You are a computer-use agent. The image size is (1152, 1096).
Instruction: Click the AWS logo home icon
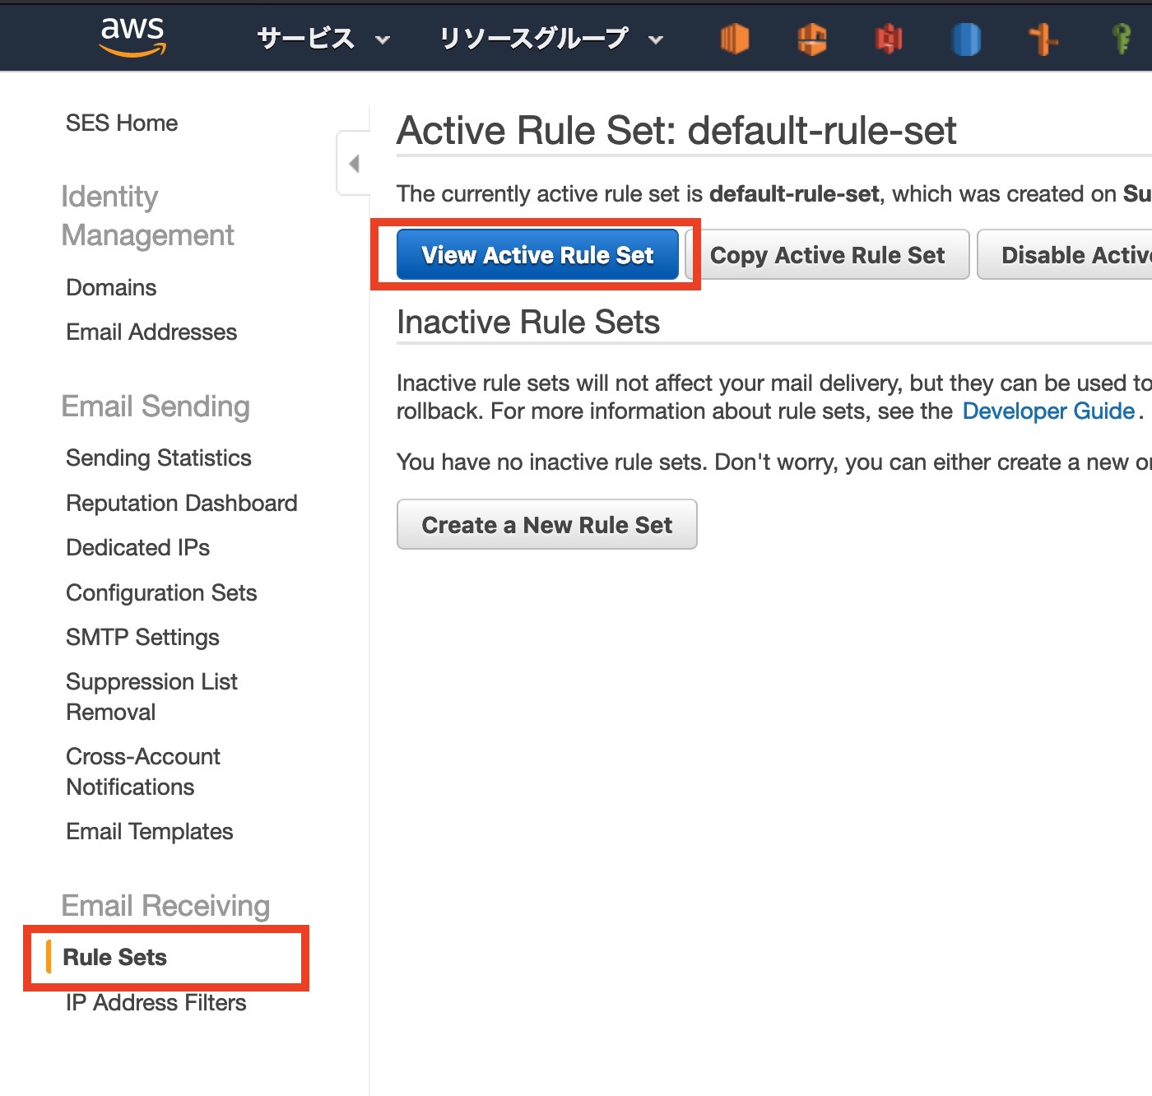(x=132, y=37)
